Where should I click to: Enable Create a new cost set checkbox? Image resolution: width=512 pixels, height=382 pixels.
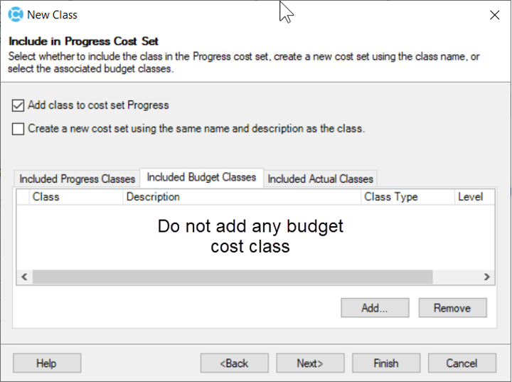(x=18, y=129)
